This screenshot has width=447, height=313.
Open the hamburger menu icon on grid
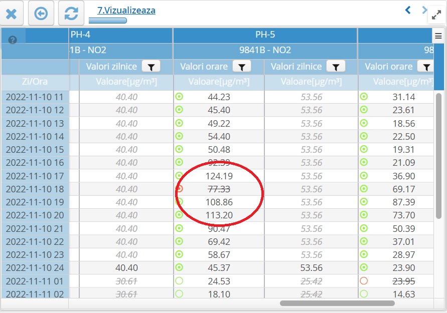coord(438,36)
